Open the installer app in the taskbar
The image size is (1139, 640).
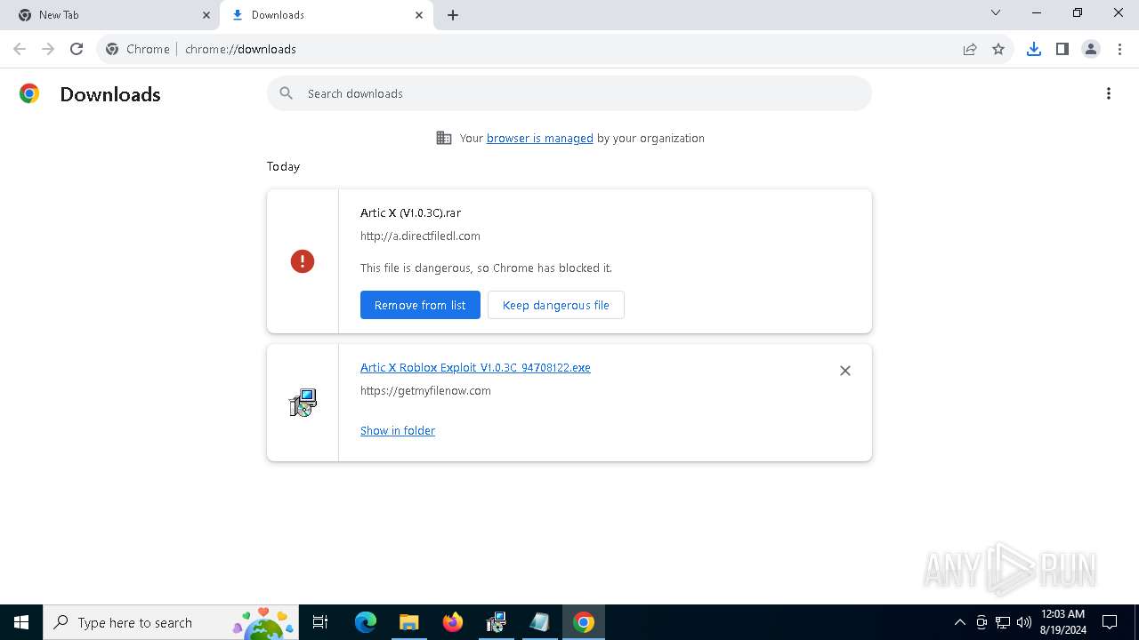(x=497, y=622)
